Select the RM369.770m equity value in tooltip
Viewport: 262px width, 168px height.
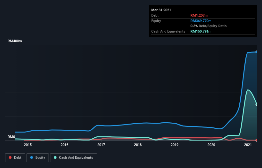201,21
